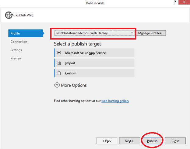The width and height of the screenshot is (190, 149).
Task: Select the Import publish target
Action: [x=94, y=63]
